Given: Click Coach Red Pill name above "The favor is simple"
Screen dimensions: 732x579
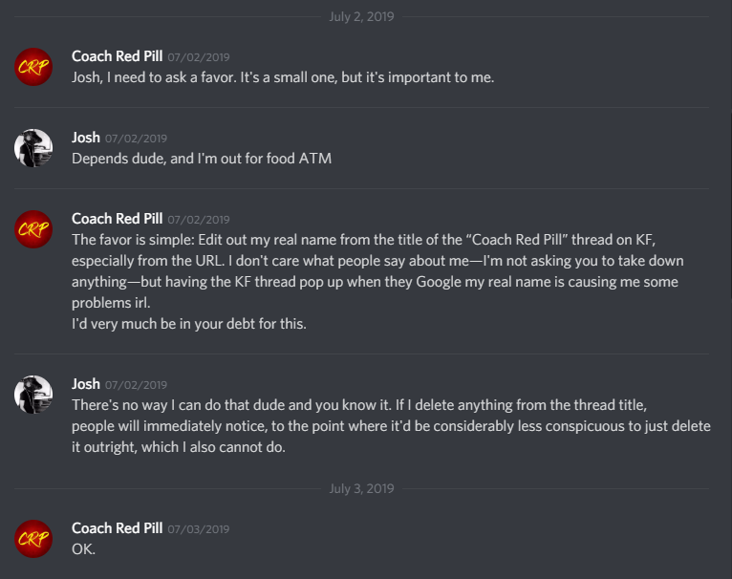Looking at the screenshot, I should [118, 218].
